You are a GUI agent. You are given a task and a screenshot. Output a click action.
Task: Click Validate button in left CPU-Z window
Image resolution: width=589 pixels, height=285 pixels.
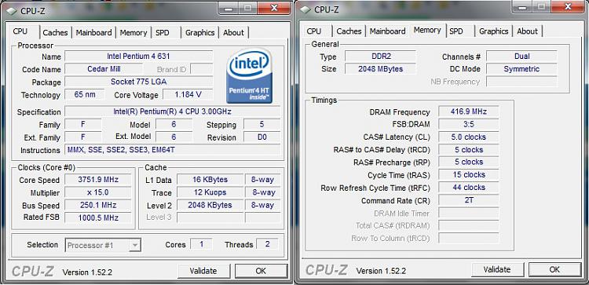click(x=203, y=271)
